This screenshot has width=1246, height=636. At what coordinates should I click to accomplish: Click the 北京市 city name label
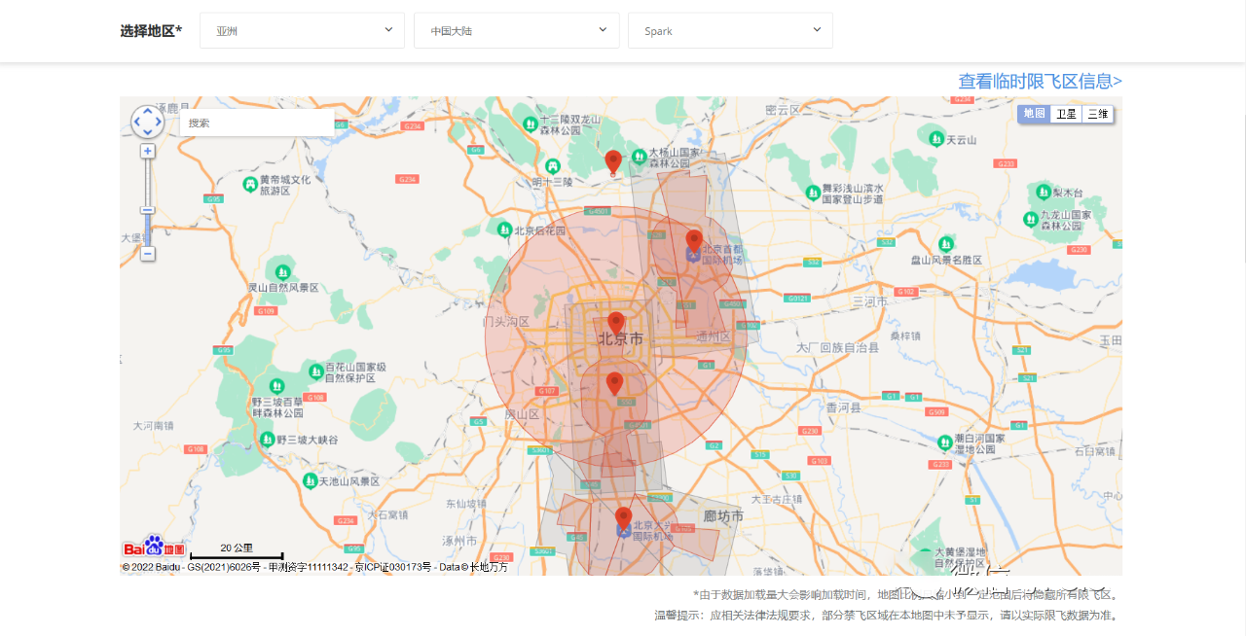(x=620, y=340)
